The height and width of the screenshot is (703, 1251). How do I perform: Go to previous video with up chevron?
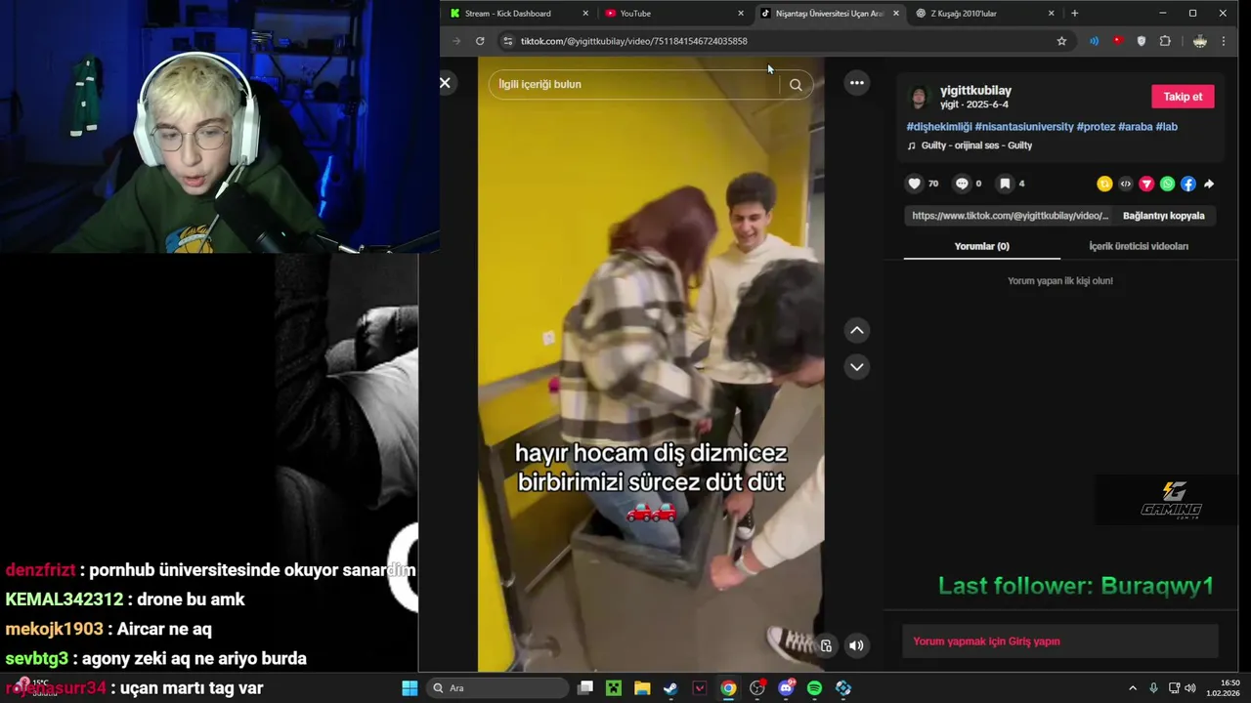coord(857,330)
